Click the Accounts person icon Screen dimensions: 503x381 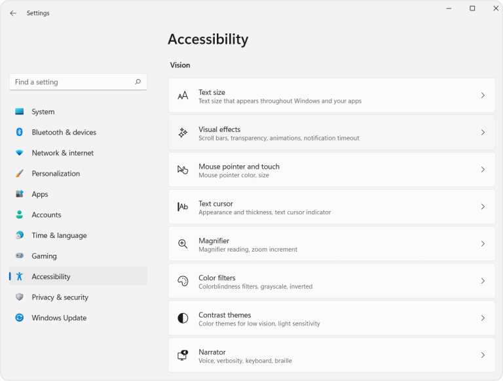tap(19, 214)
